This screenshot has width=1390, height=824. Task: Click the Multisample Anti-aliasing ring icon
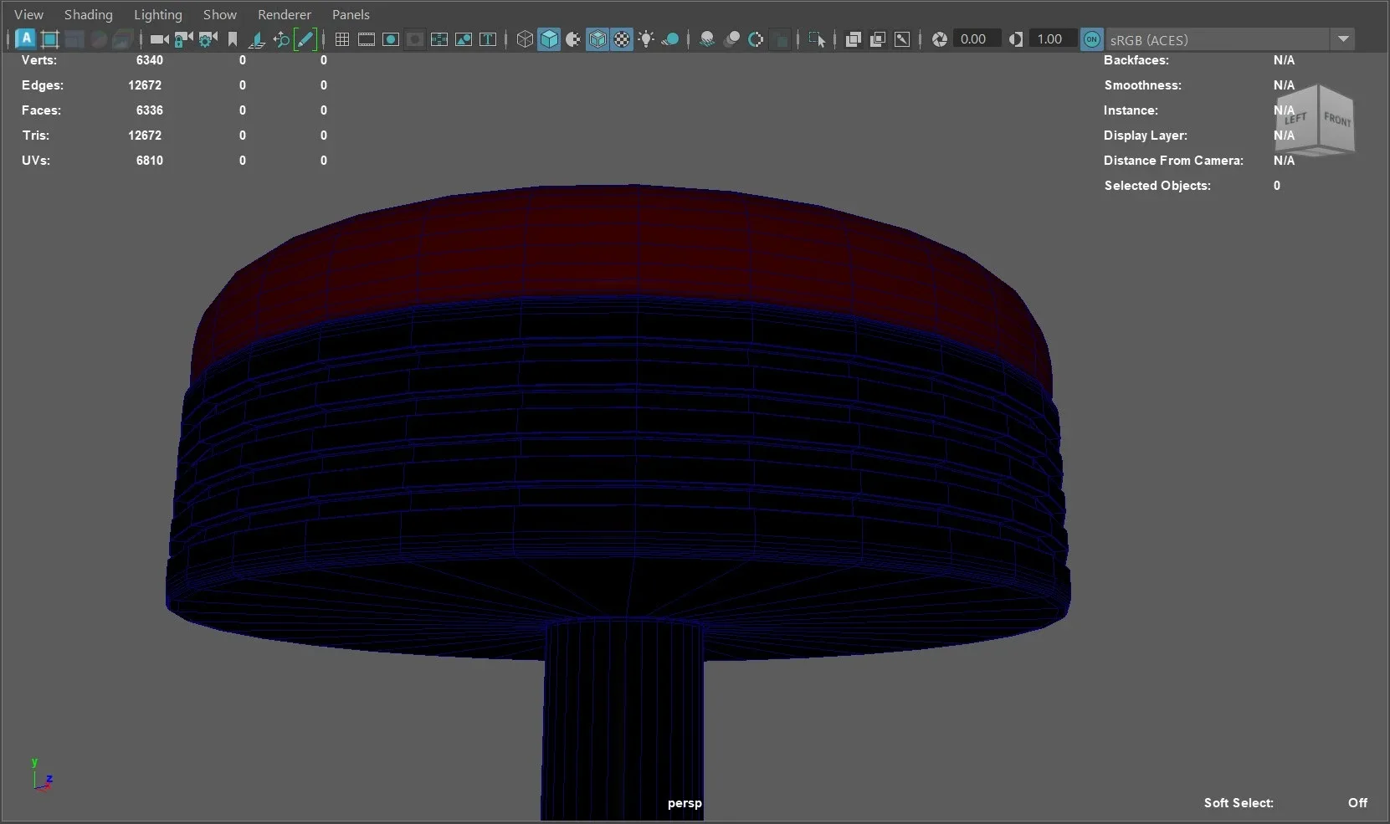pos(756,39)
